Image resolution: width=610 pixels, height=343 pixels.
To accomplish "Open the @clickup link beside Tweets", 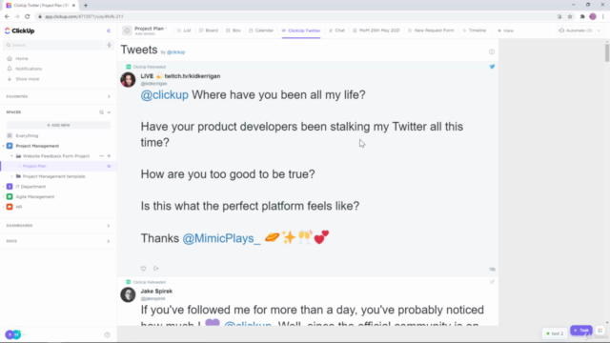I will click(x=175, y=52).
